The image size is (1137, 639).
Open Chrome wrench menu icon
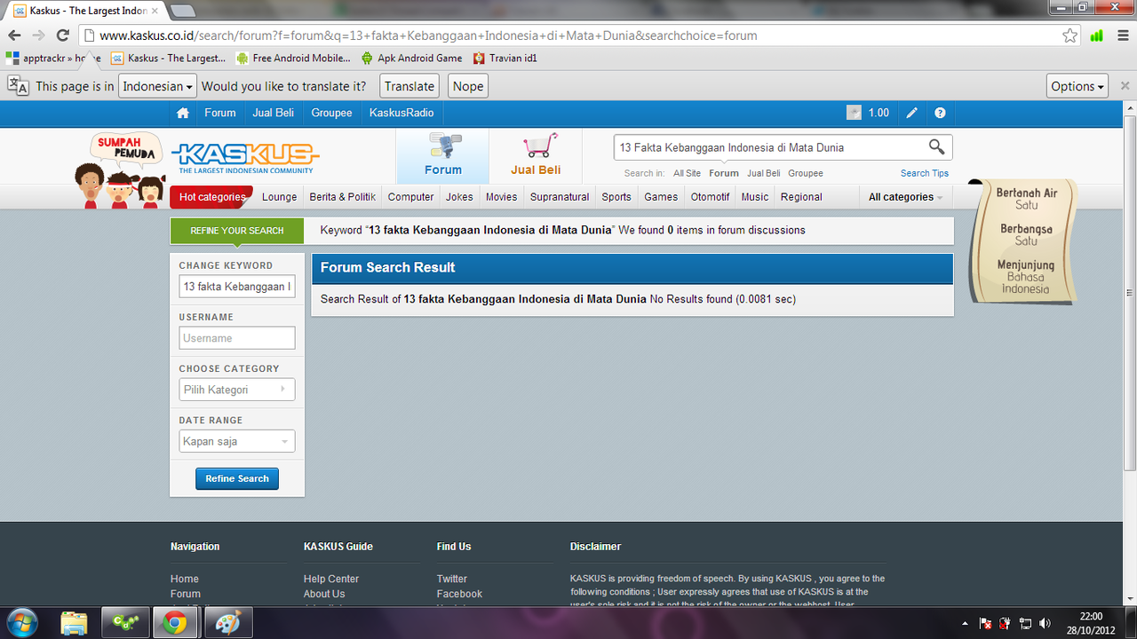pos(1122,35)
